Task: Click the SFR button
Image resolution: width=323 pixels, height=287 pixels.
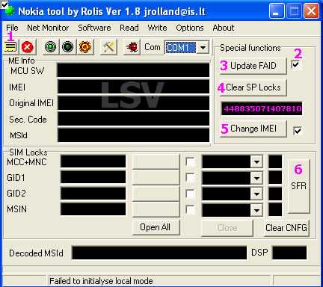Action: [x=299, y=186]
